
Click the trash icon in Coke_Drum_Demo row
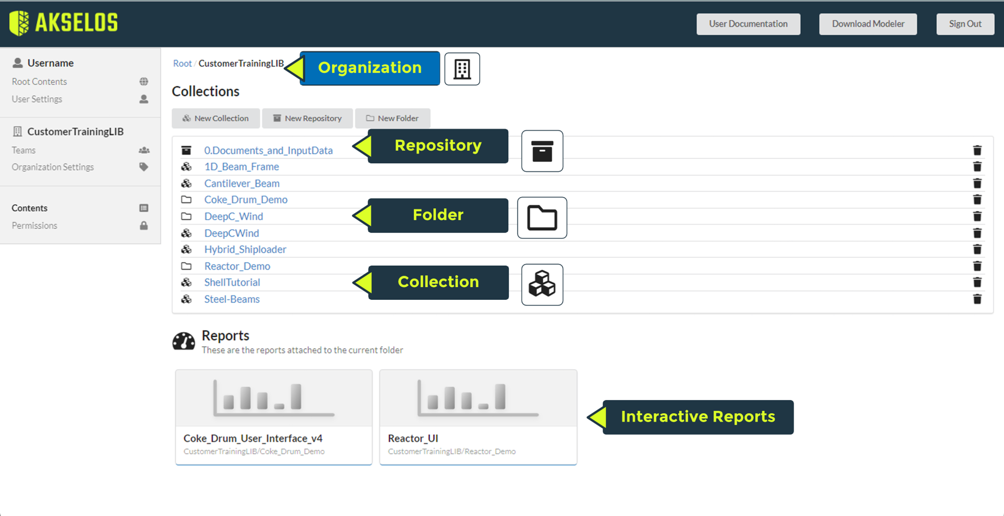coord(977,200)
